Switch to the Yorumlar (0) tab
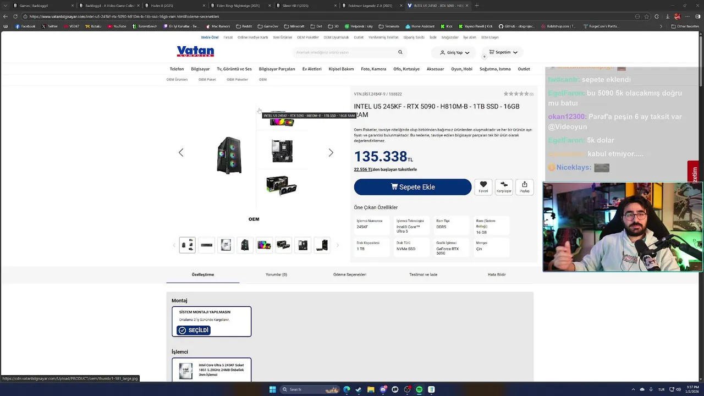Image resolution: width=704 pixels, height=396 pixels. pos(276,274)
